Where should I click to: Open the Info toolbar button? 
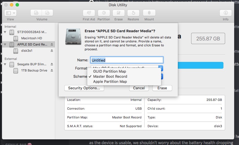pos(226,13)
